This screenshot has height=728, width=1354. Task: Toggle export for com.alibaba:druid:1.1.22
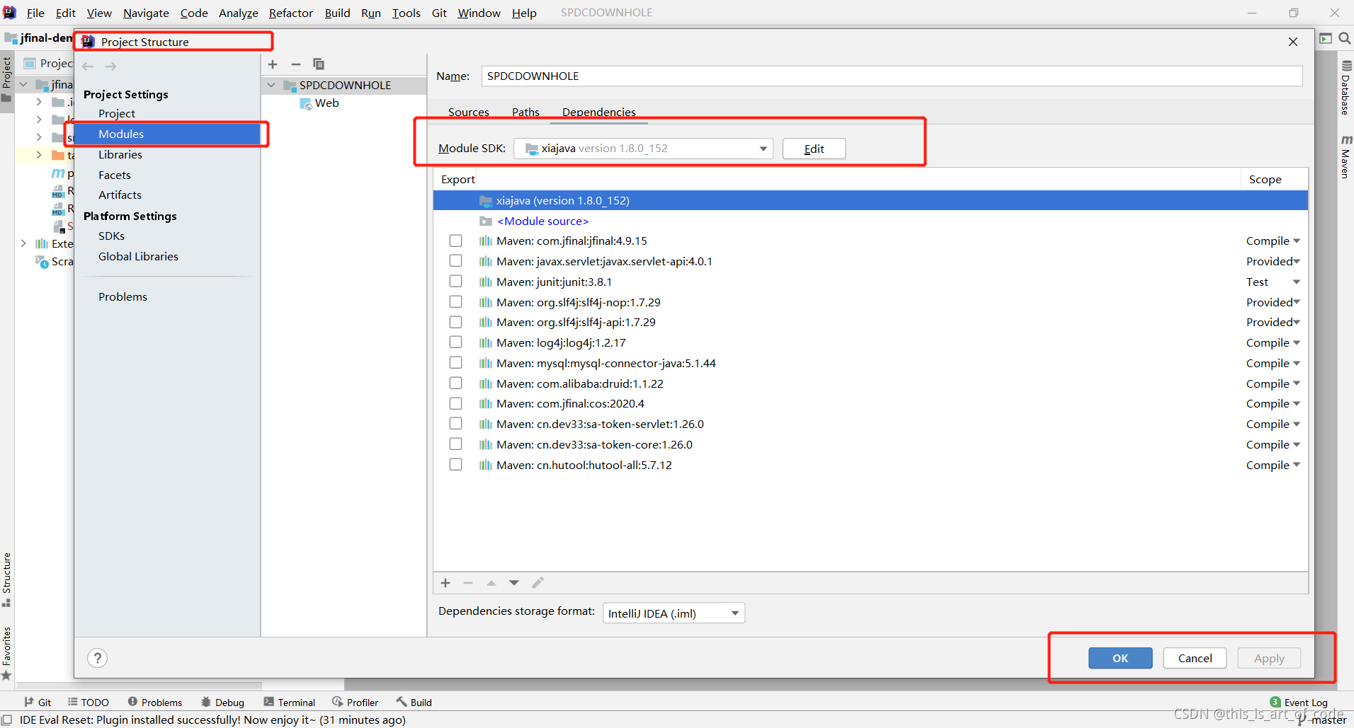tap(456, 383)
